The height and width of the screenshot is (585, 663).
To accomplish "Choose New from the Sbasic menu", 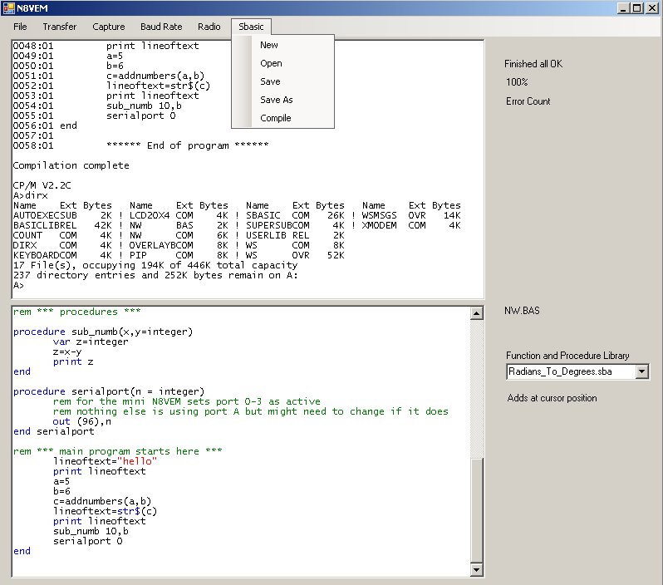I will 269,45.
